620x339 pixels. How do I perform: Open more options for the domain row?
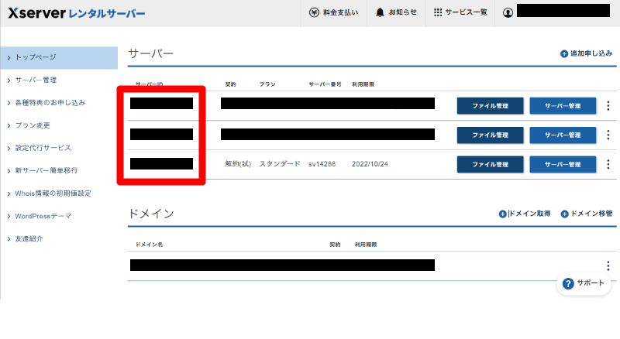click(608, 265)
